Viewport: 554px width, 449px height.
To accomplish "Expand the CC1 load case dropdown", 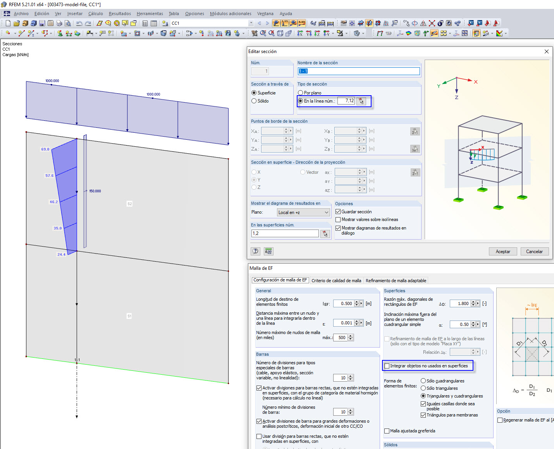I will point(251,23).
